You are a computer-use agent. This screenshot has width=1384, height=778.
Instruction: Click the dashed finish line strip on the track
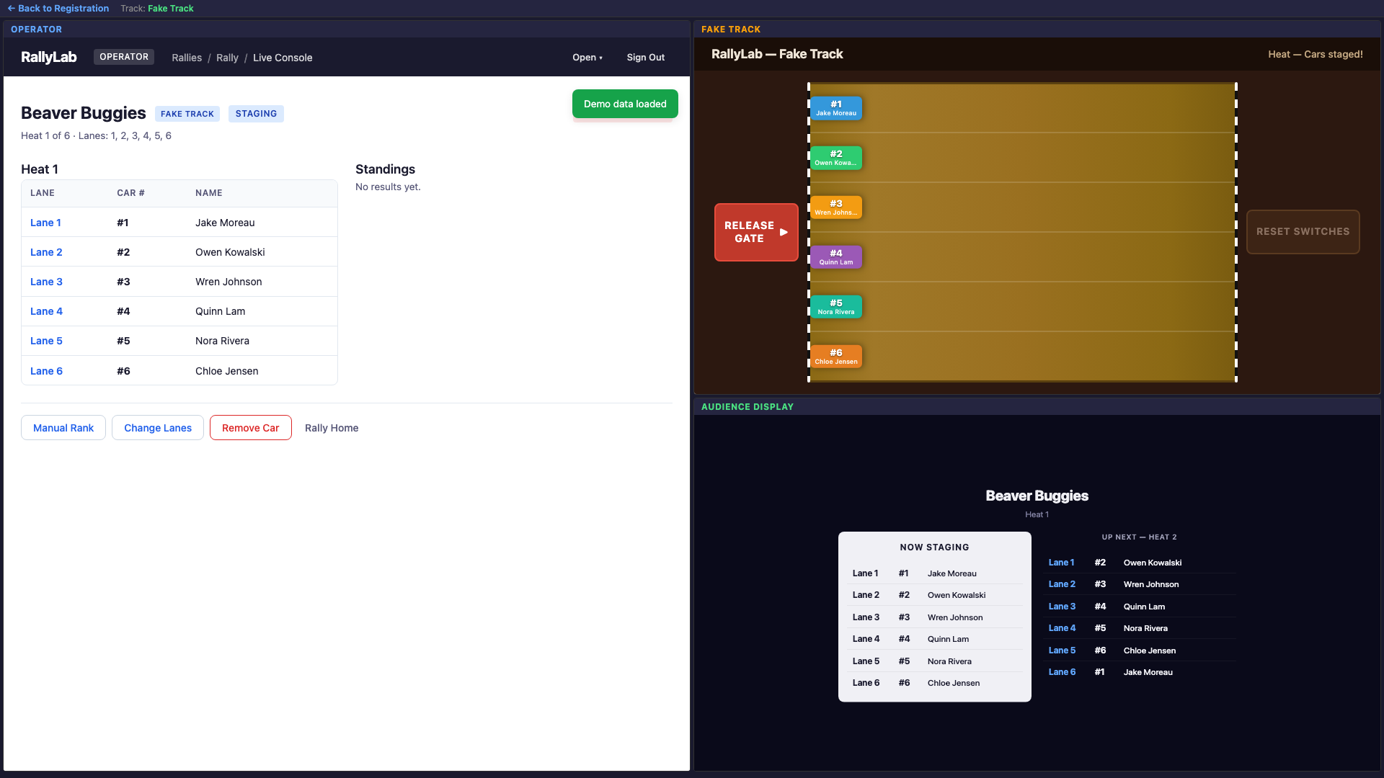click(1236, 232)
